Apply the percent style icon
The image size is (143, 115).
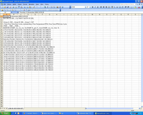pyautogui.click(x=115, y=7)
